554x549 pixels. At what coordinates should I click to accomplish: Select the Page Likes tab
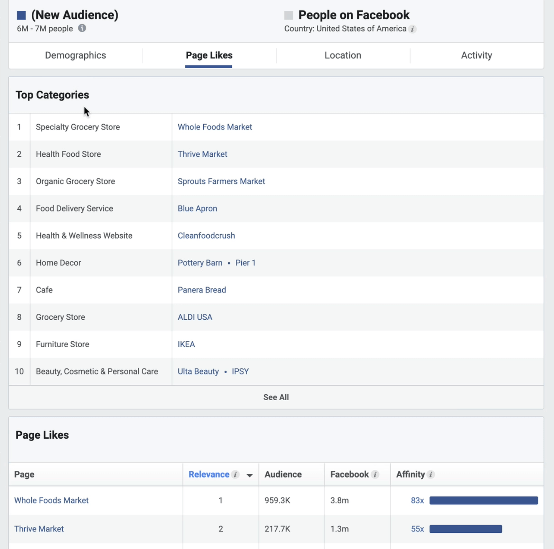pyautogui.click(x=209, y=55)
